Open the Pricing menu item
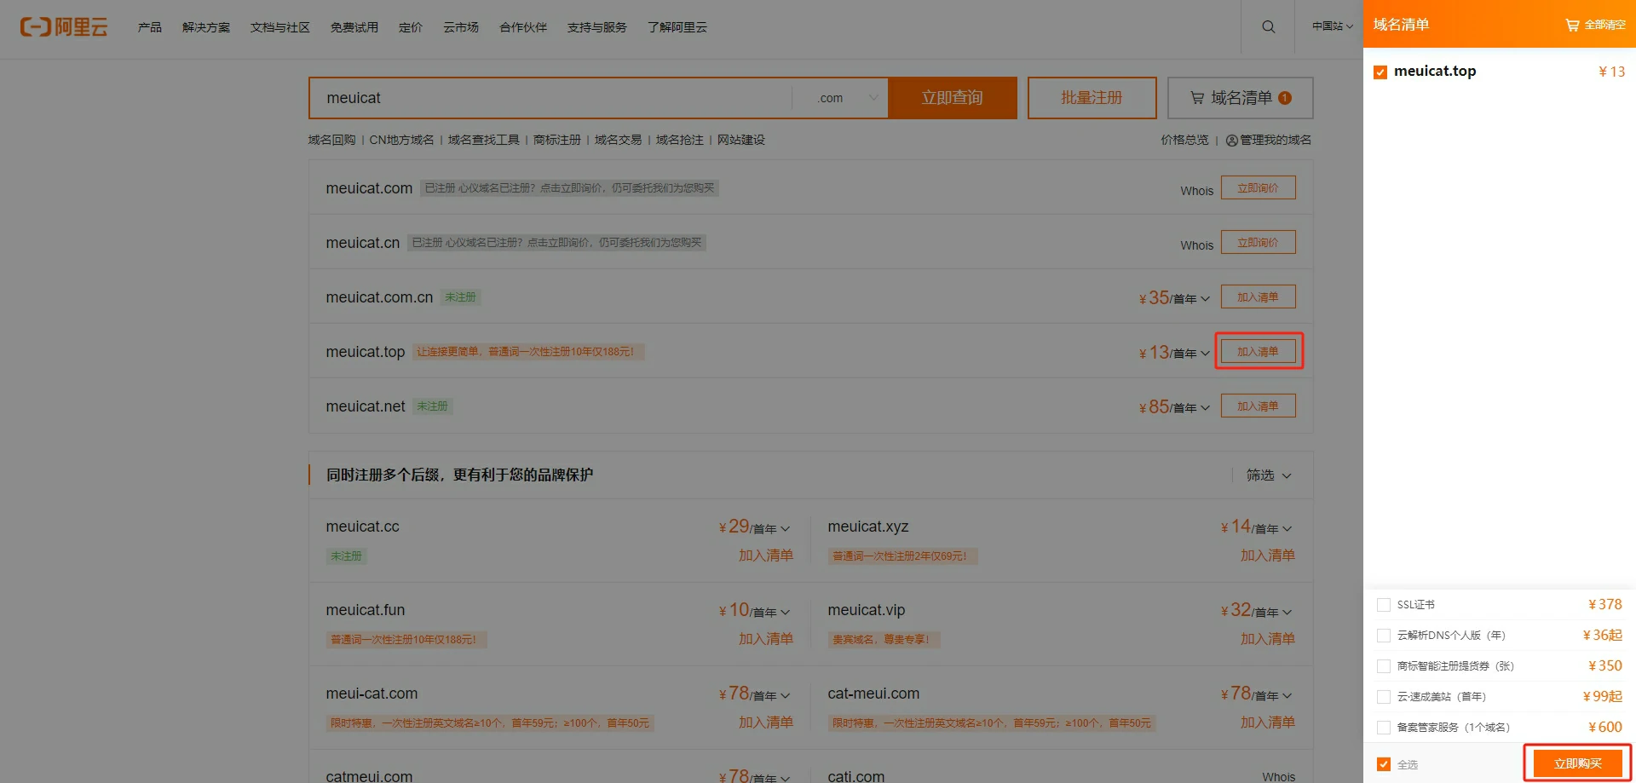Screen dimensions: 1636x783 pos(410,27)
